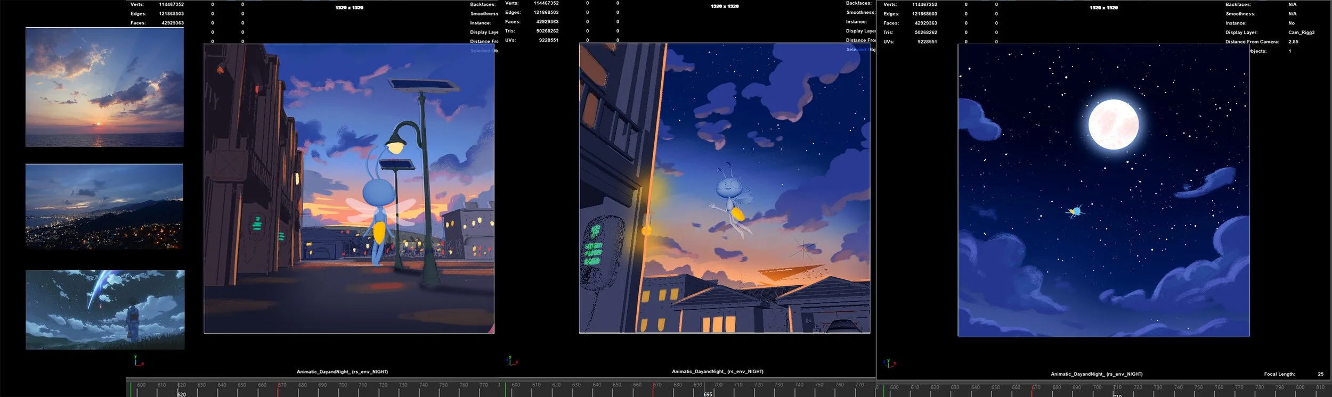The height and width of the screenshot is (397, 1332).
Task: Click the axis gizmo in the street lamp panel
Action: pyautogui.click(x=139, y=361)
